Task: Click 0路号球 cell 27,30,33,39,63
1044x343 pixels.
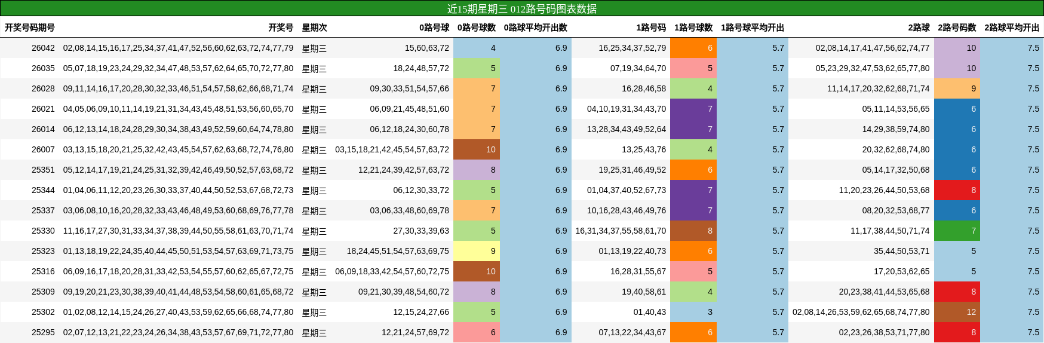Action: (x=421, y=231)
